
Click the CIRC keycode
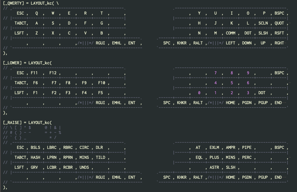click(84, 148)
